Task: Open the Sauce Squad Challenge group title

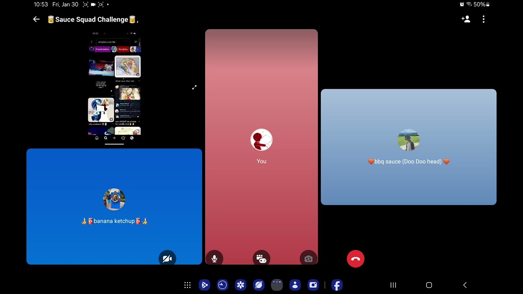Action: point(93,19)
